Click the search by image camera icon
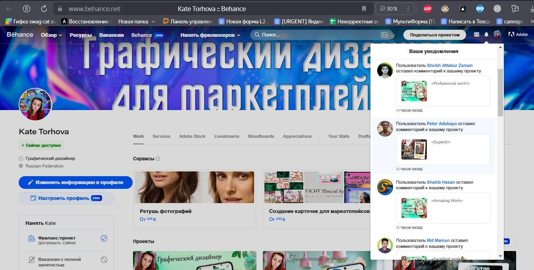 384,35
